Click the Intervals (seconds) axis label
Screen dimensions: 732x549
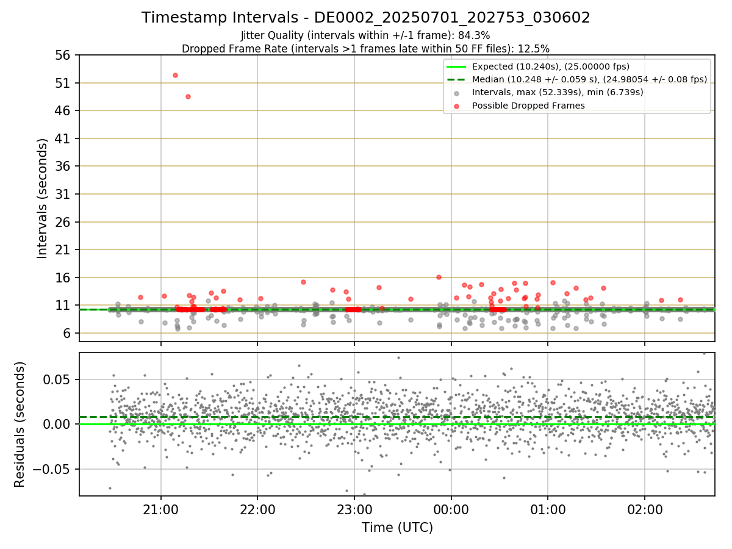[43, 198]
